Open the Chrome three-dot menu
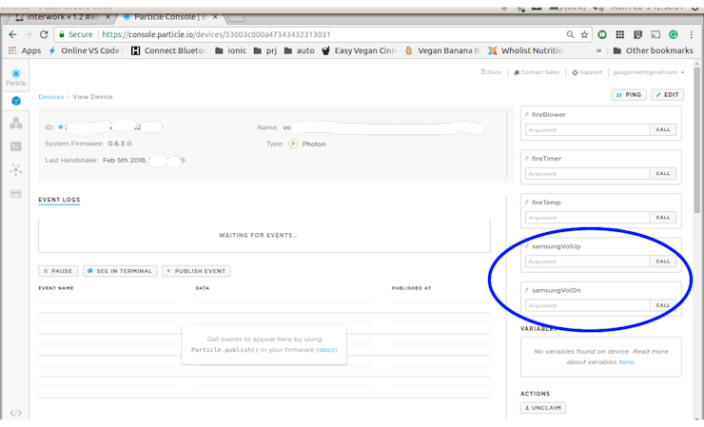 click(x=692, y=34)
